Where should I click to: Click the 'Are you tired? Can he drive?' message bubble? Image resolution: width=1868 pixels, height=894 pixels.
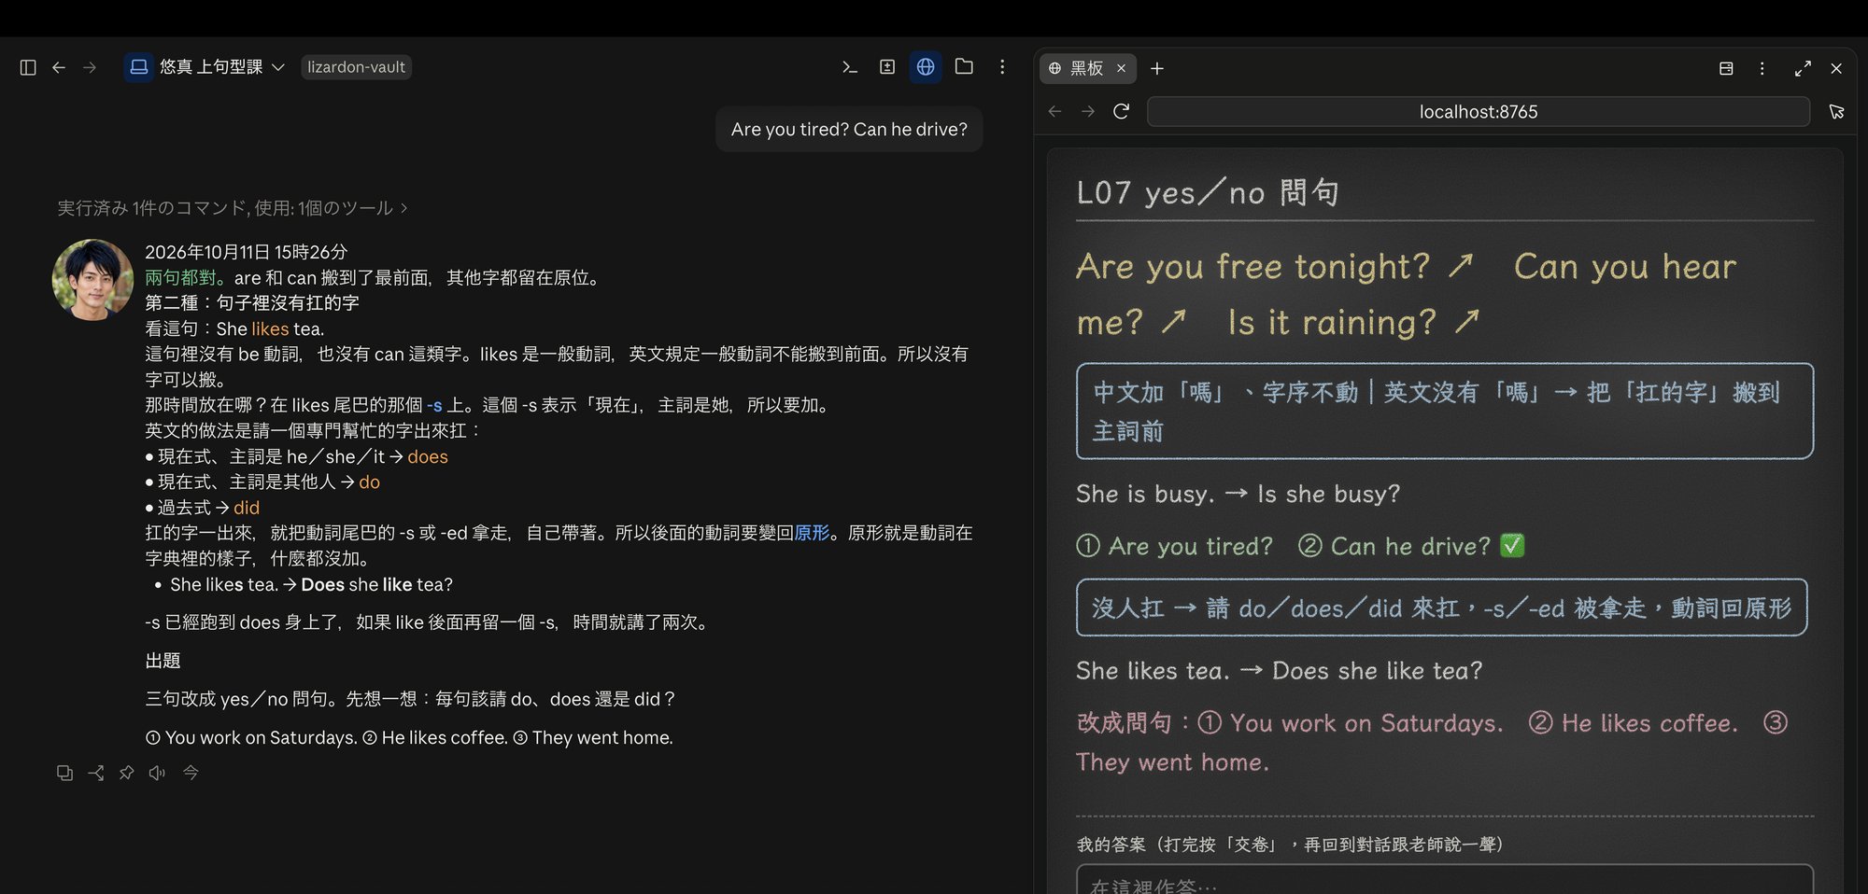tap(849, 130)
